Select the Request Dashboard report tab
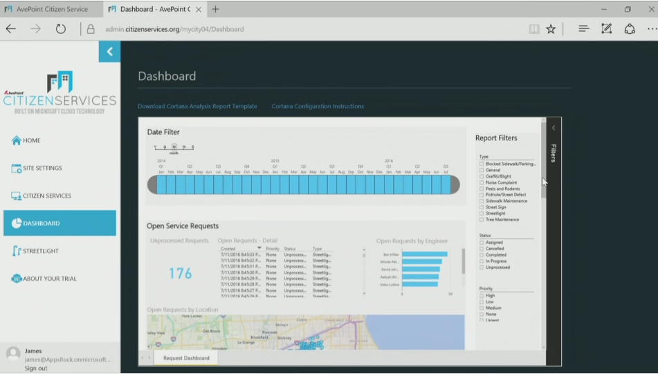658x374 pixels. [186, 358]
